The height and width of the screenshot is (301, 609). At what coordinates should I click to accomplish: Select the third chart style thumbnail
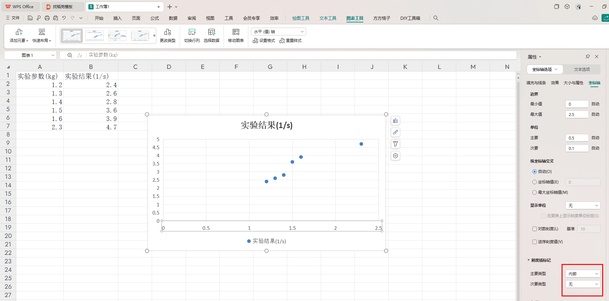pyautogui.click(x=117, y=35)
